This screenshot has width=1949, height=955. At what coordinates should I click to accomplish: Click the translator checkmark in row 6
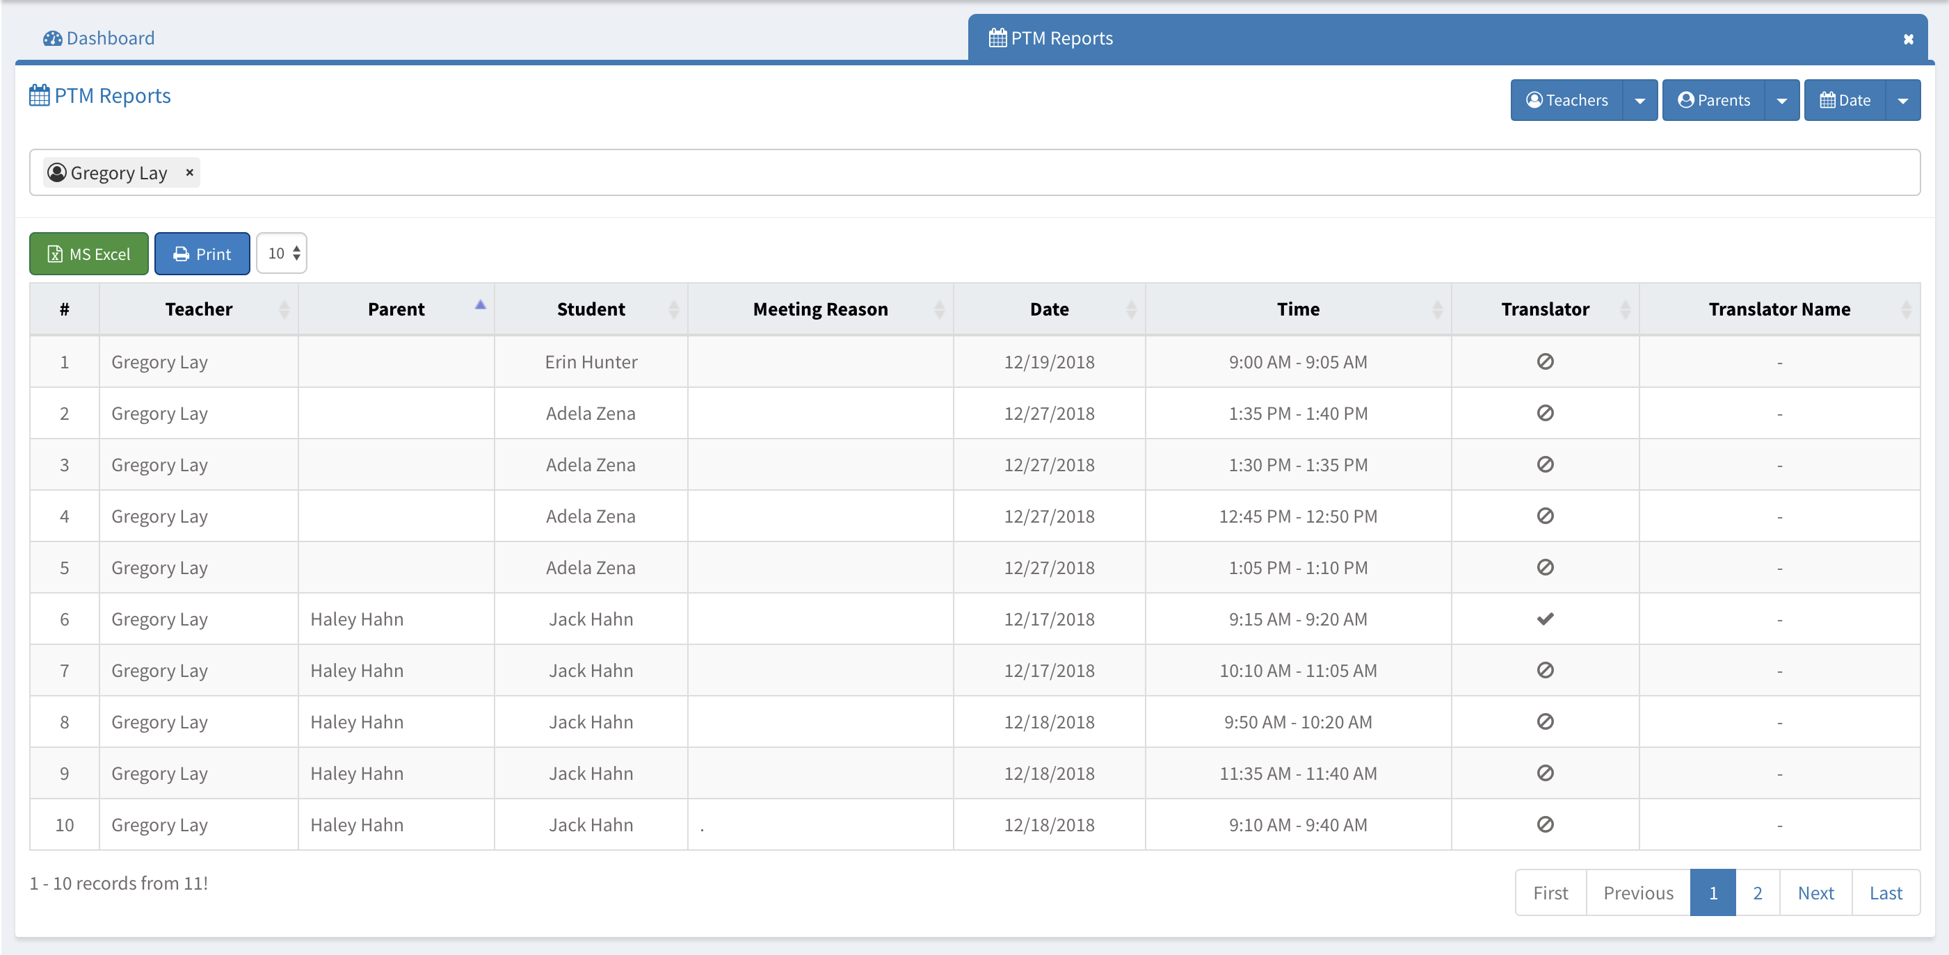1544,619
